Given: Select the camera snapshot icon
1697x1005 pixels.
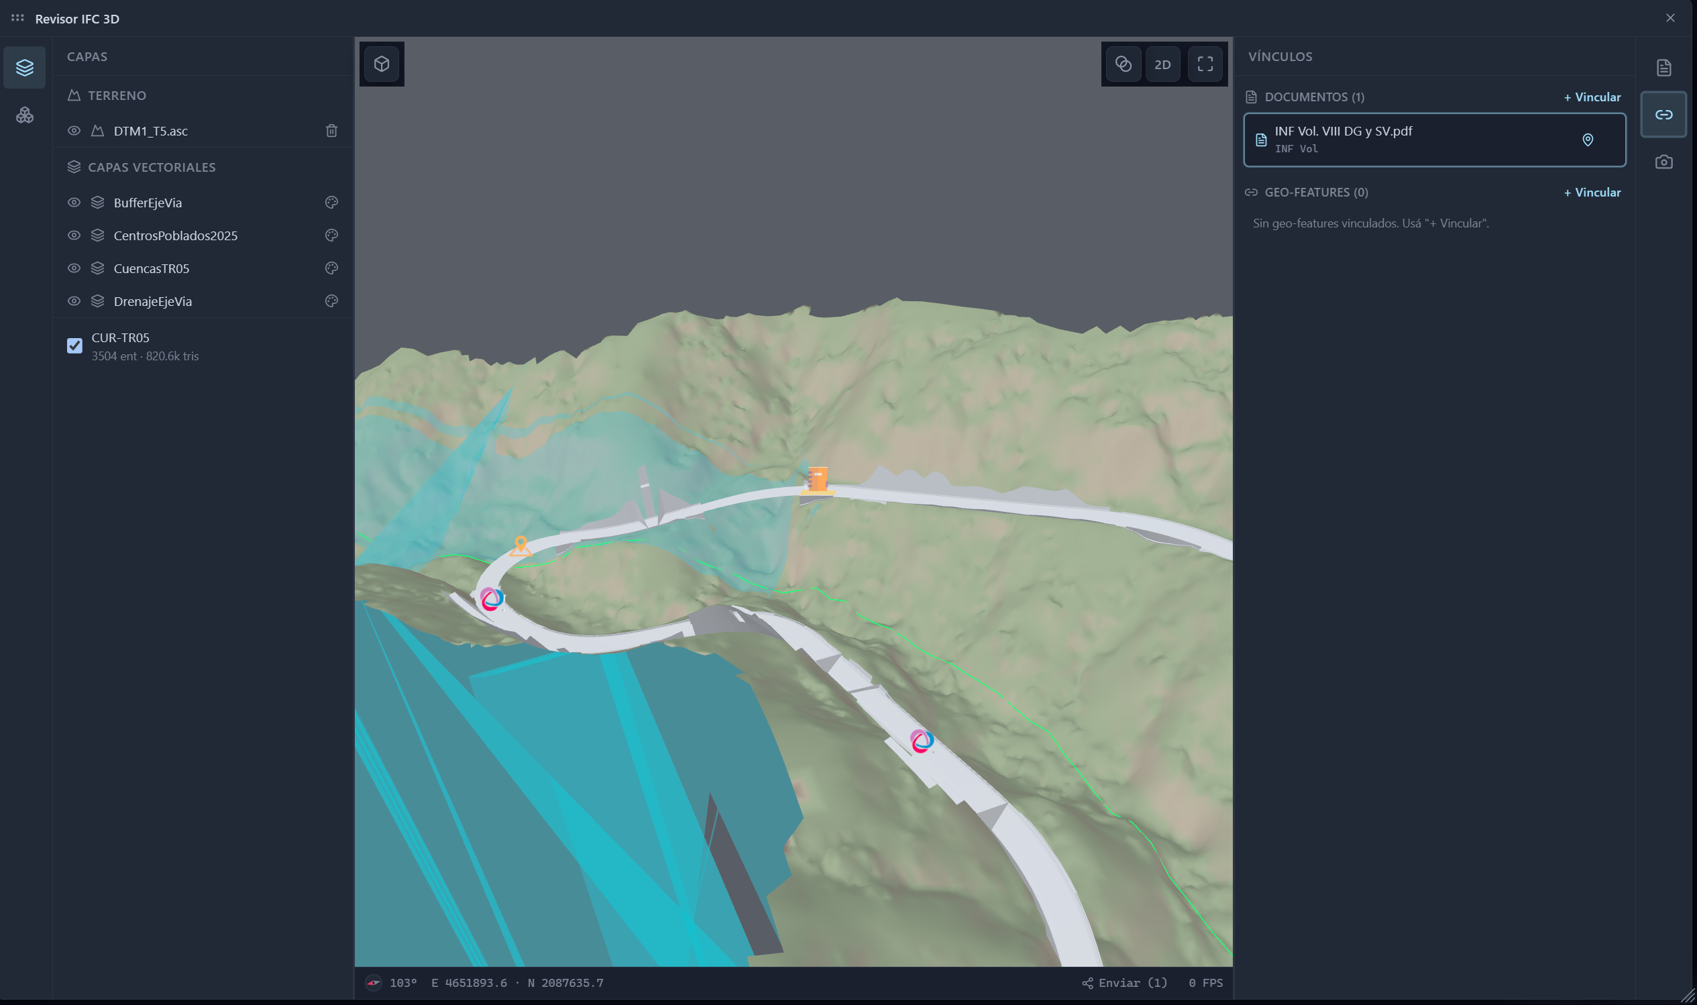Looking at the screenshot, I should click(x=1664, y=162).
